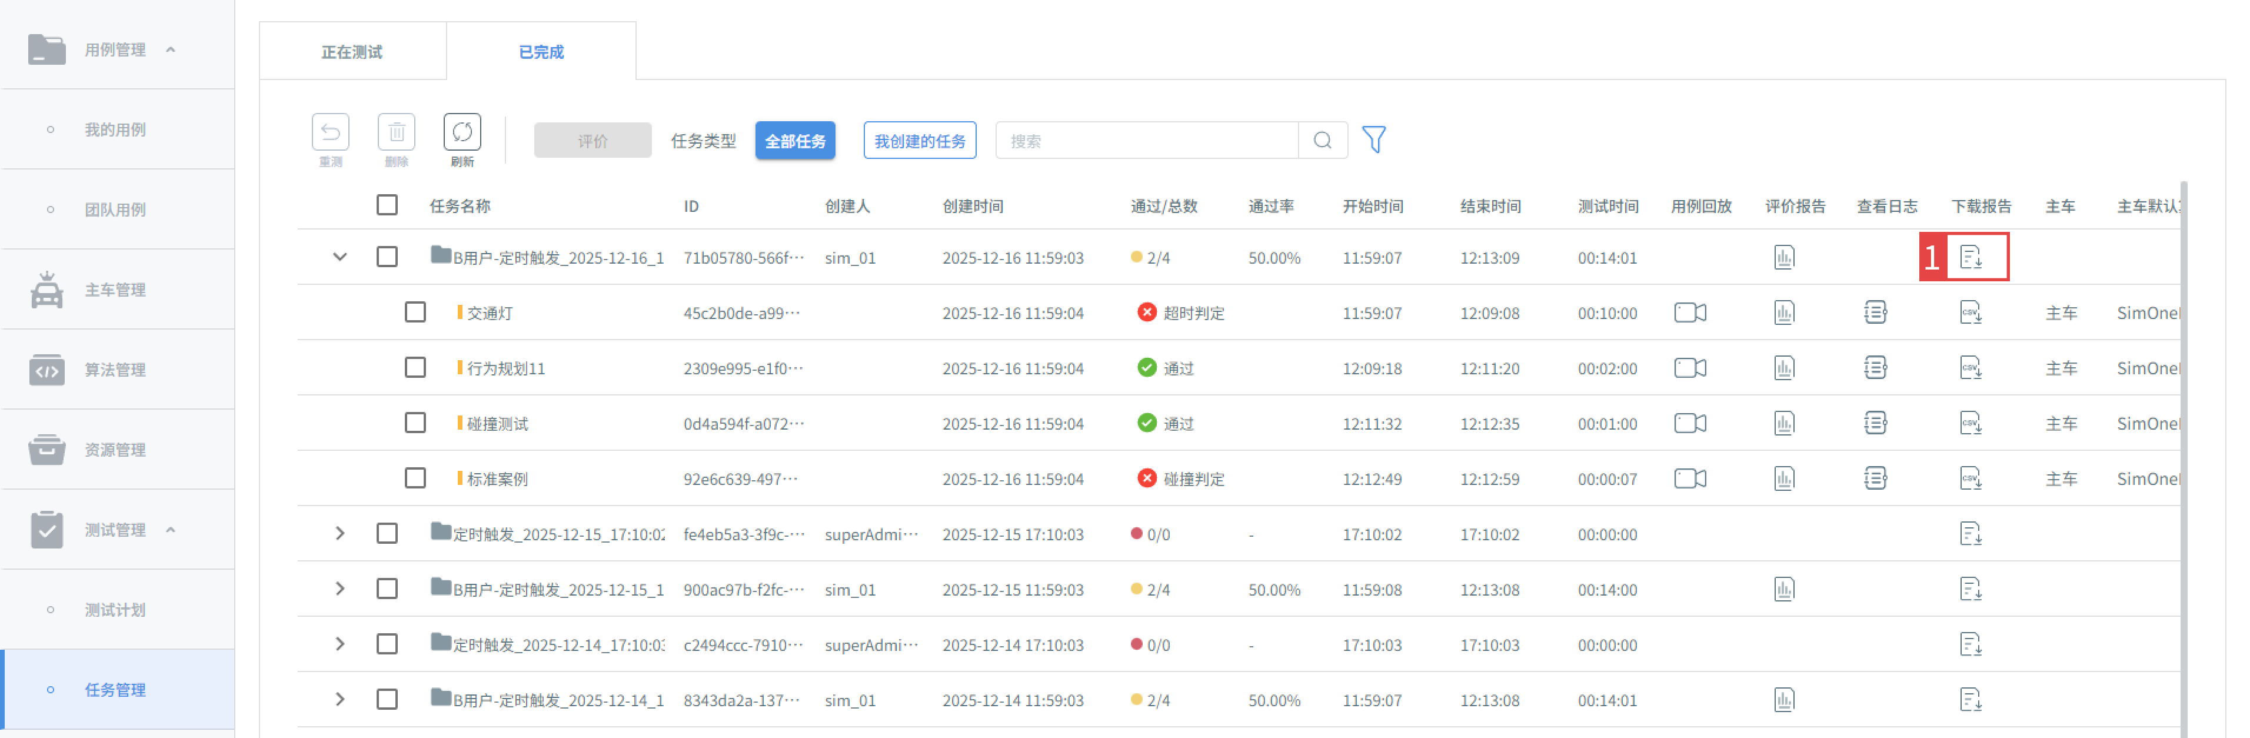Download report for task fe4eb5a3-3f9c
The height and width of the screenshot is (738, 2250).
1971,534
